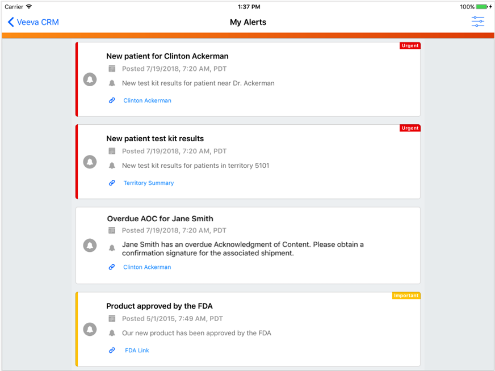Select the Important tag on FDA alert

click(406, 296)
